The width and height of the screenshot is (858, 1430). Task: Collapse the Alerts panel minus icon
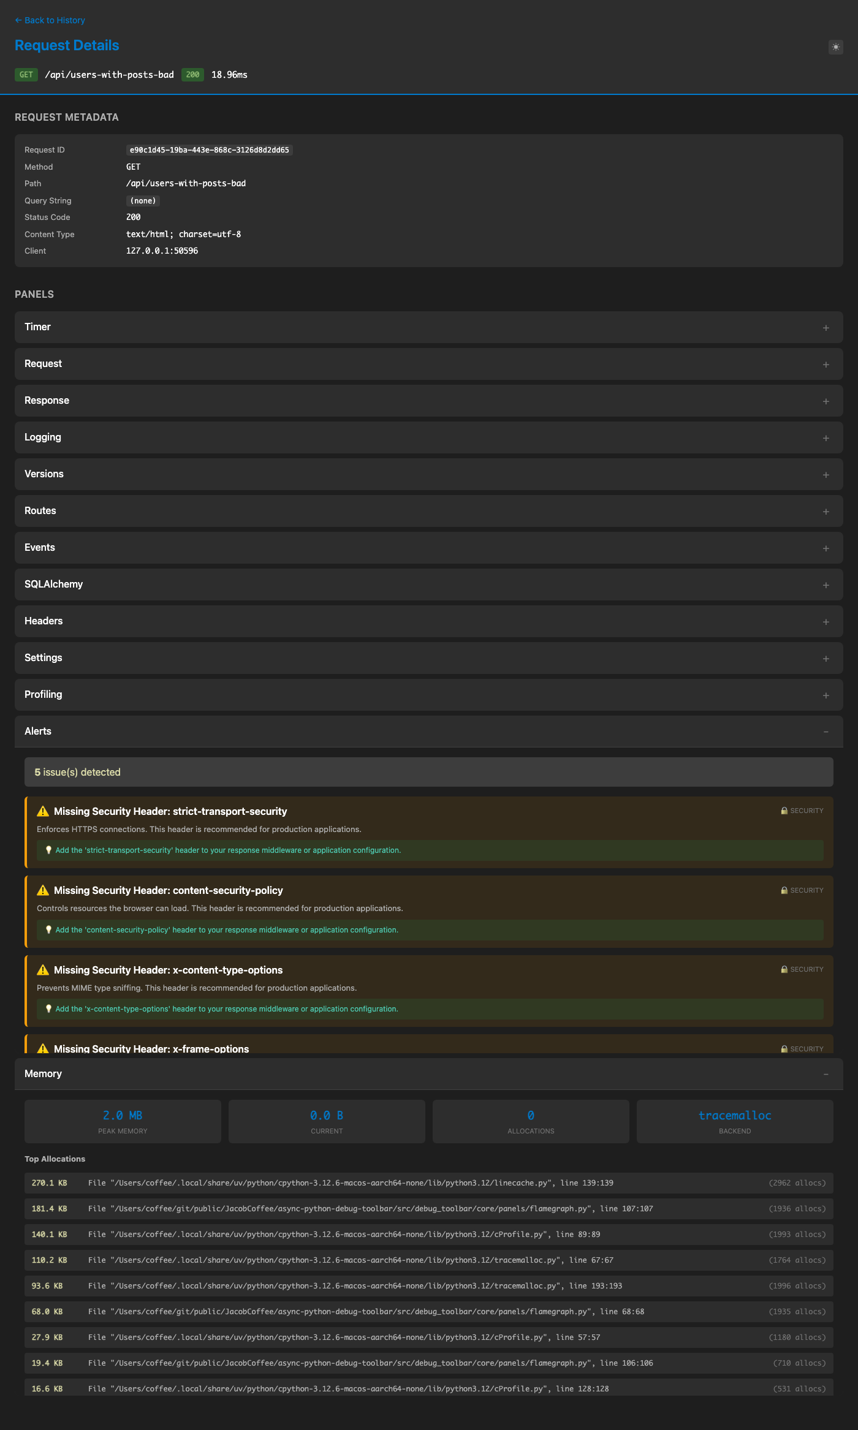tap(826, 732)
